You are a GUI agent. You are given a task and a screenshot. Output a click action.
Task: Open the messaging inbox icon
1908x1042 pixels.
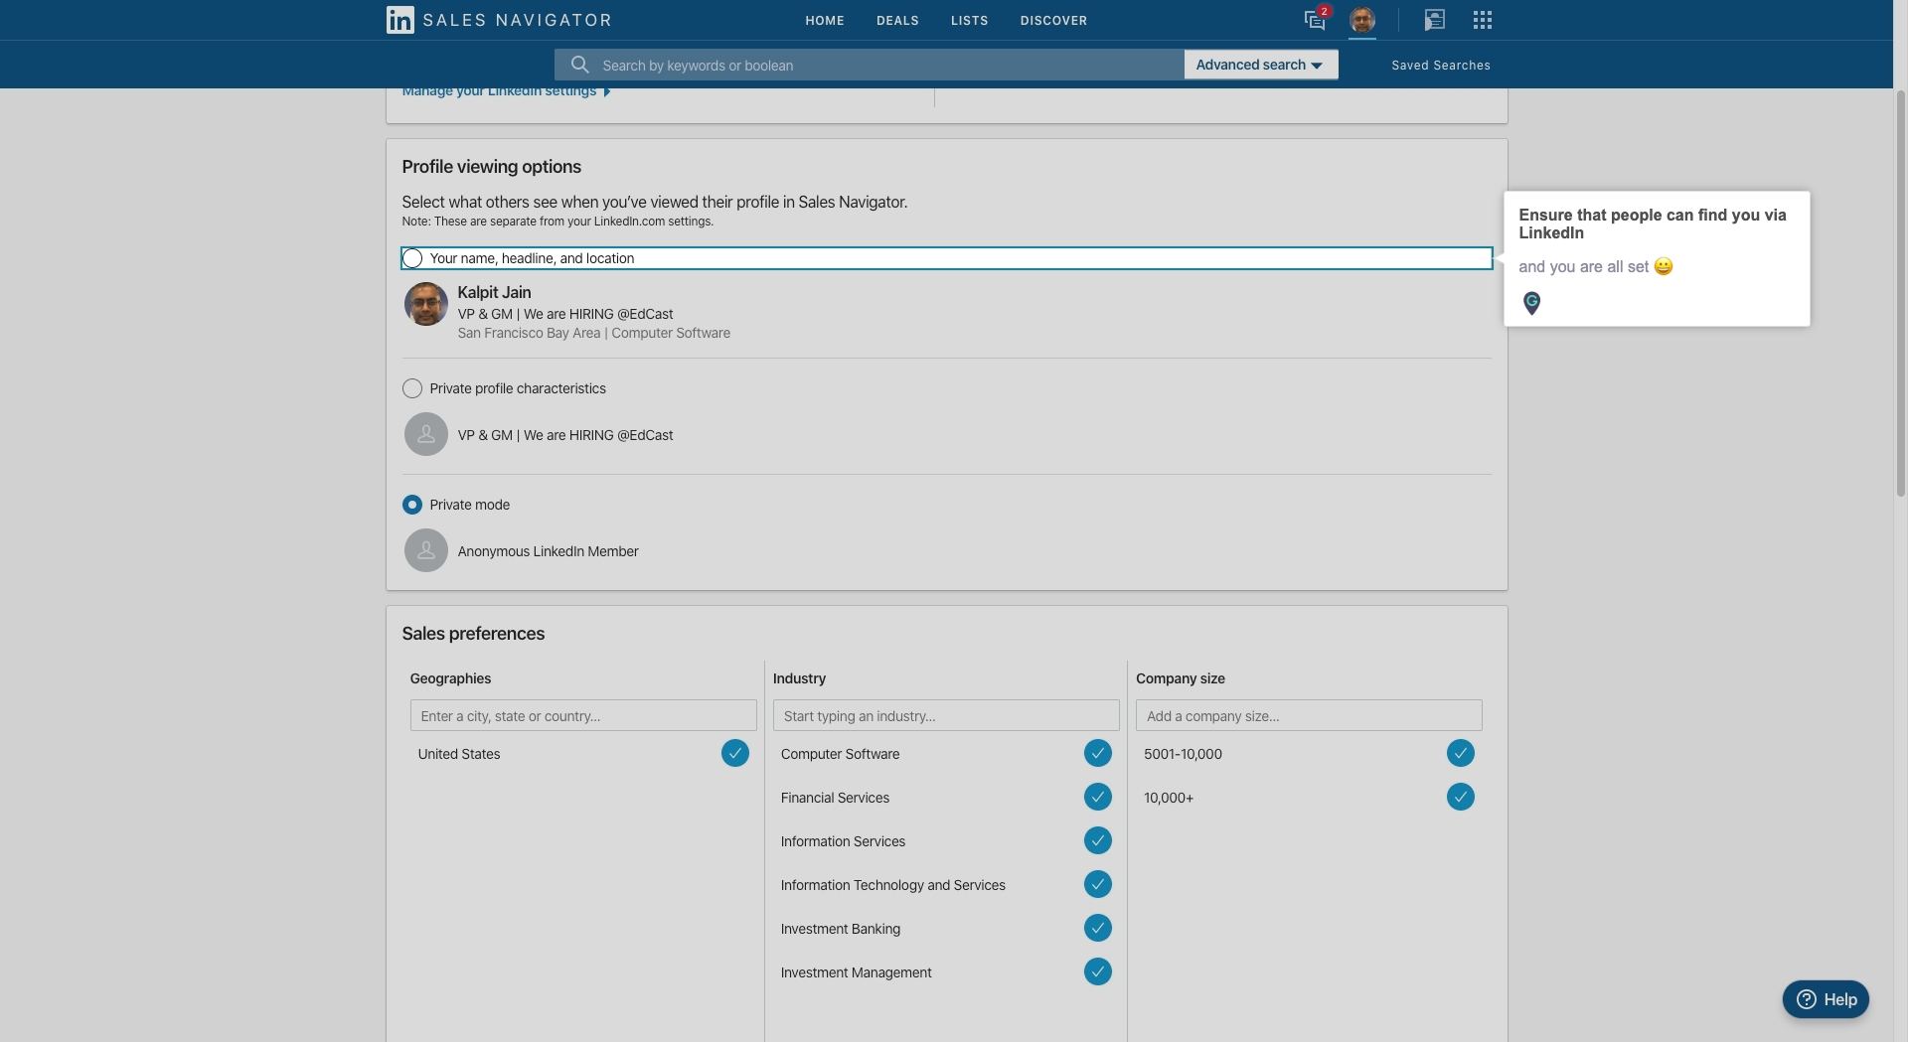coord(1315,20)
